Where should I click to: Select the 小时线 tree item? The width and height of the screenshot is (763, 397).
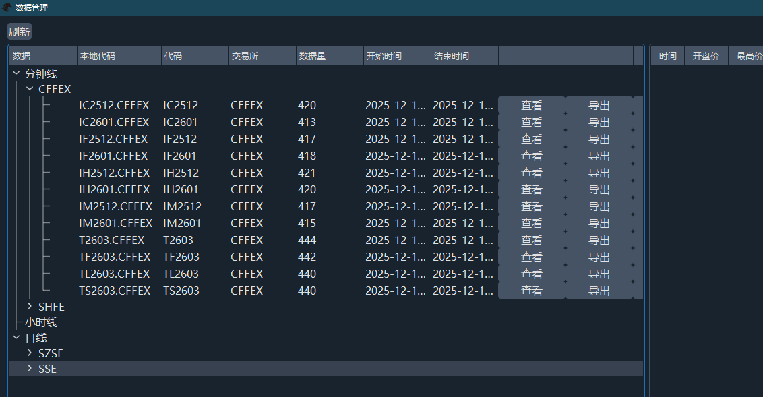tap(41, 322)
